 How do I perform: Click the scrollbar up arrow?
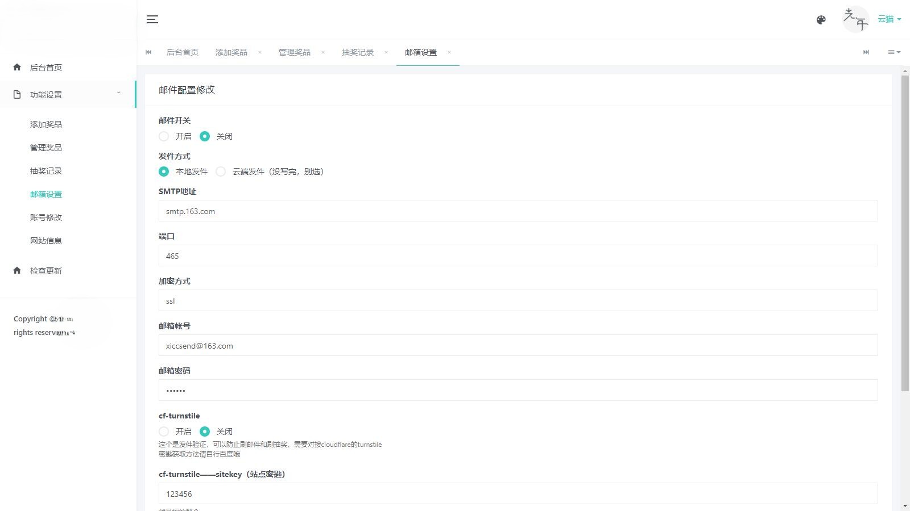click(905, 70)
